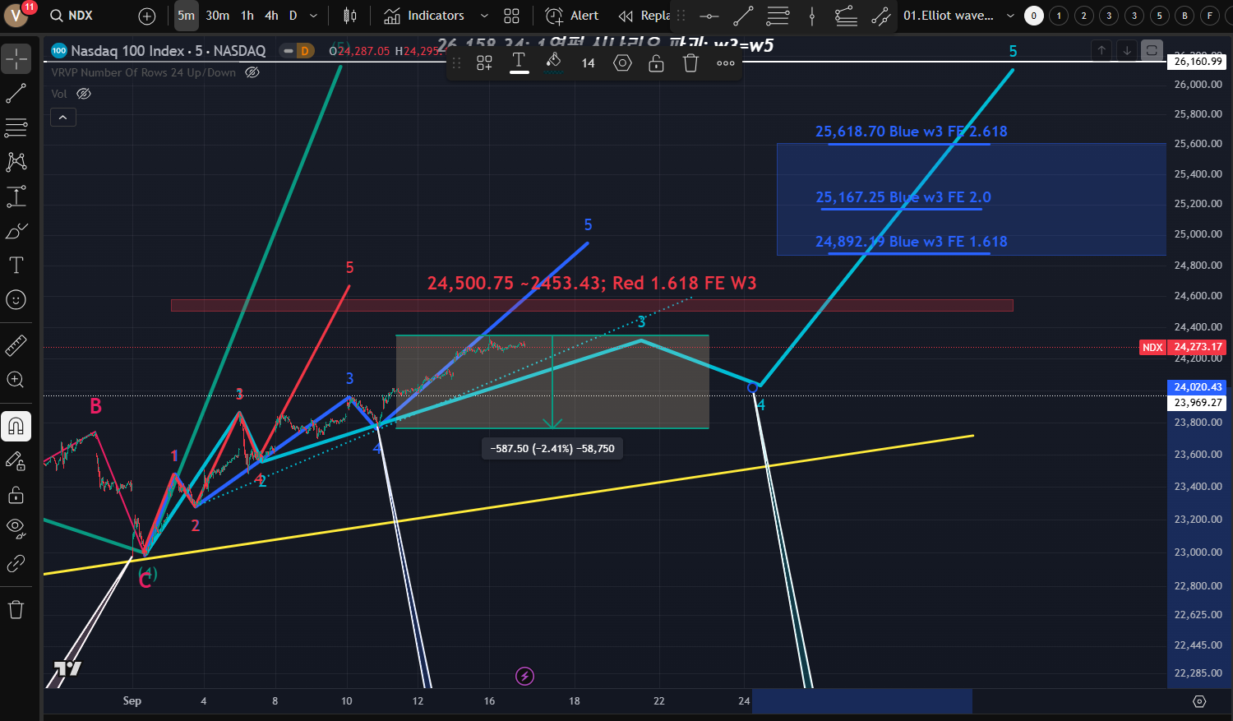Open the Indicators dialog
Screen dimensions: 1233x721
[x=424, y=16]
